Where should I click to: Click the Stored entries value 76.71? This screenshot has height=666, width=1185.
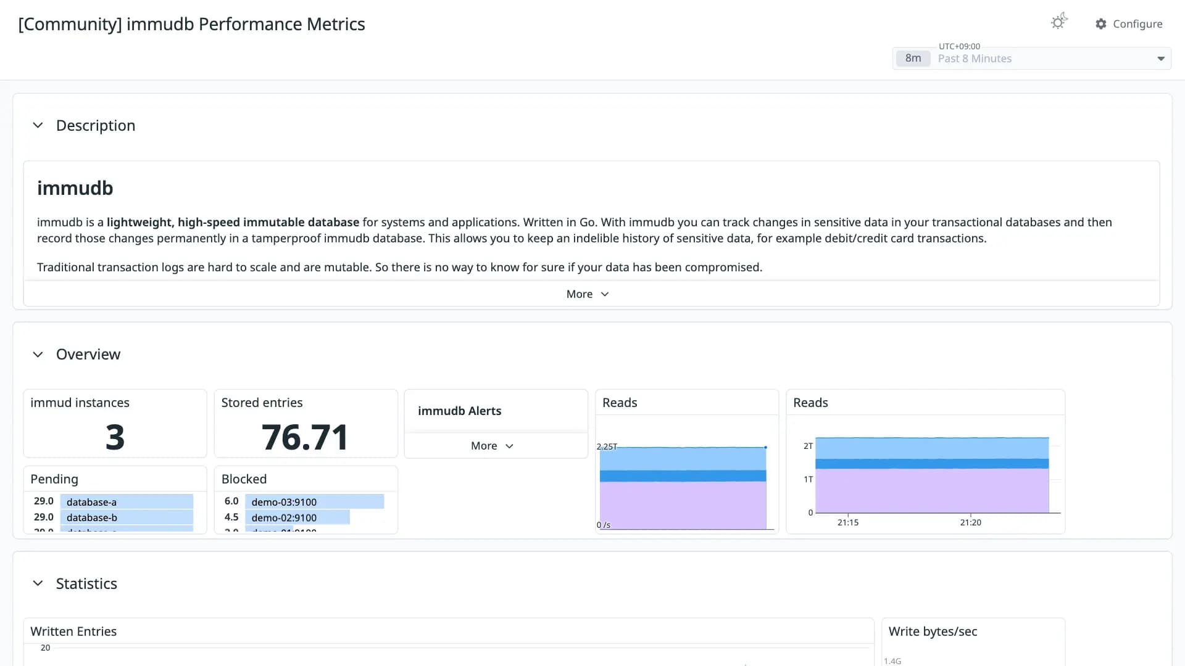[305, 437]
